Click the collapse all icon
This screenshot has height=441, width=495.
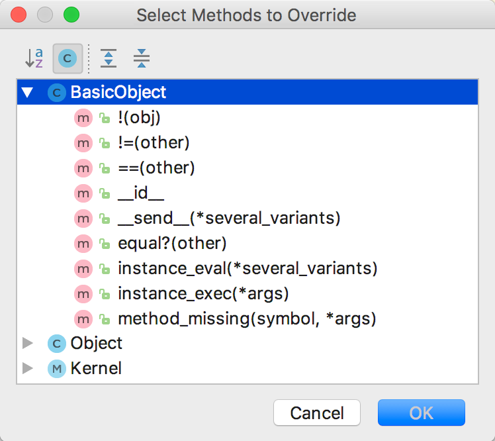(141, 58)
